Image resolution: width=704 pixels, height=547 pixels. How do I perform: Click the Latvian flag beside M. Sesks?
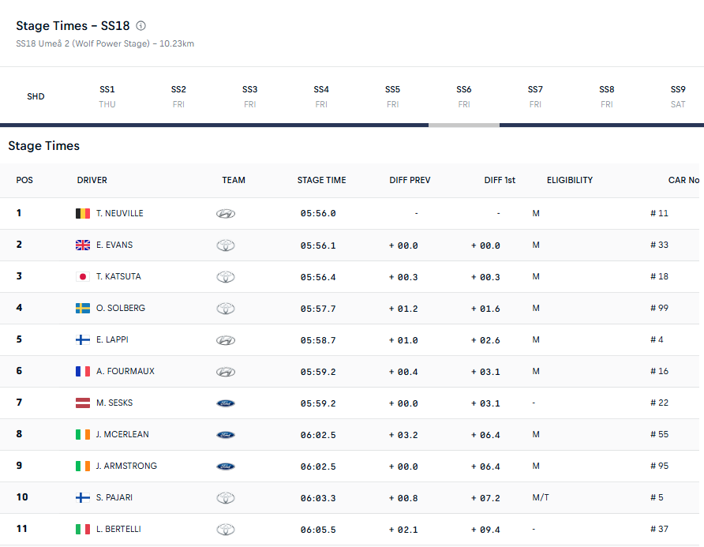pyautogui.click(x=82, y=403)
